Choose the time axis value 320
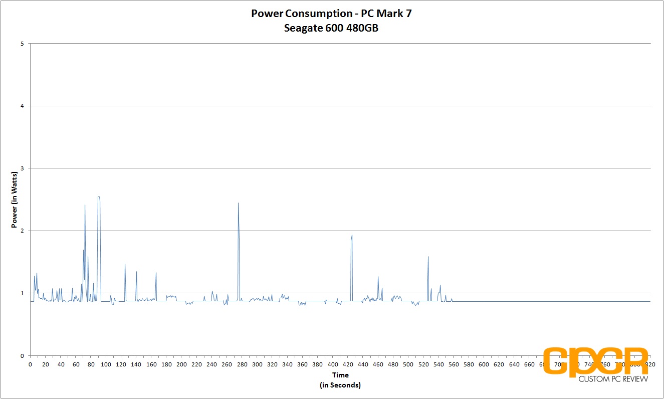Screen dimensions: 664x399 272,364
